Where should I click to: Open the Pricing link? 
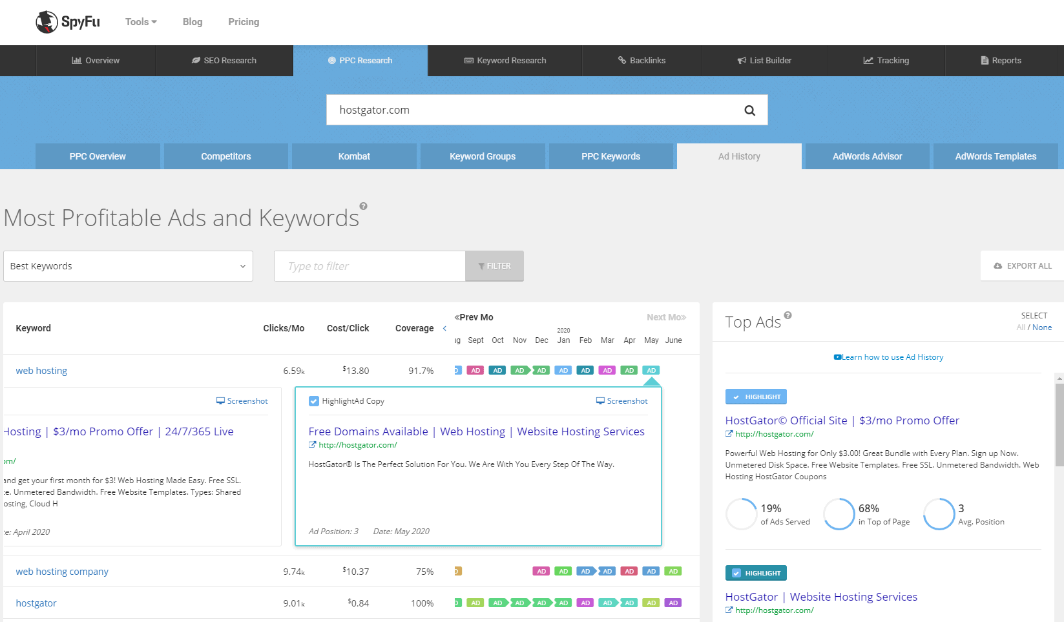click(244, 22)
